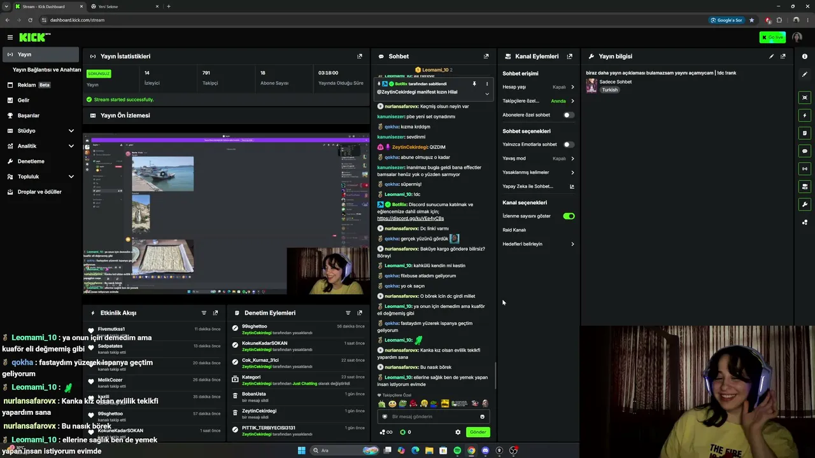This screenshot has height=458, width=815.
Task: Toggle the broadcast signal widget icon
Action: pyautogui.click(x=805, y=169)
